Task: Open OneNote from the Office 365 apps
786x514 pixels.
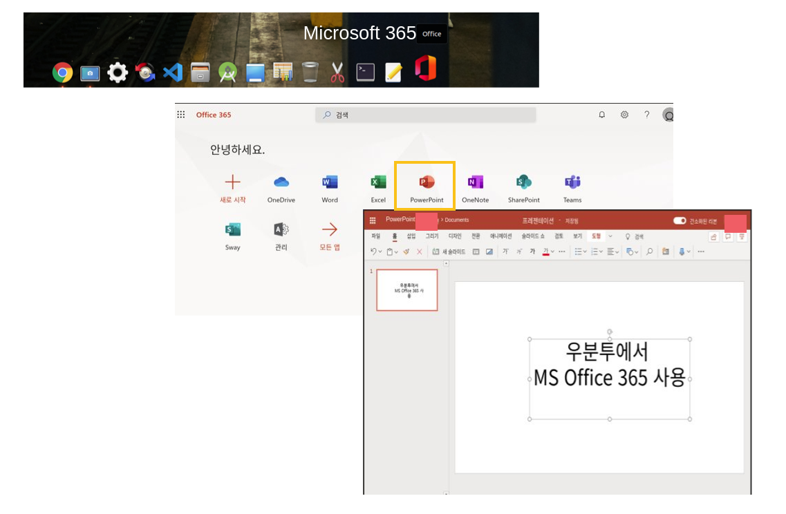Action: pos(475,188)
